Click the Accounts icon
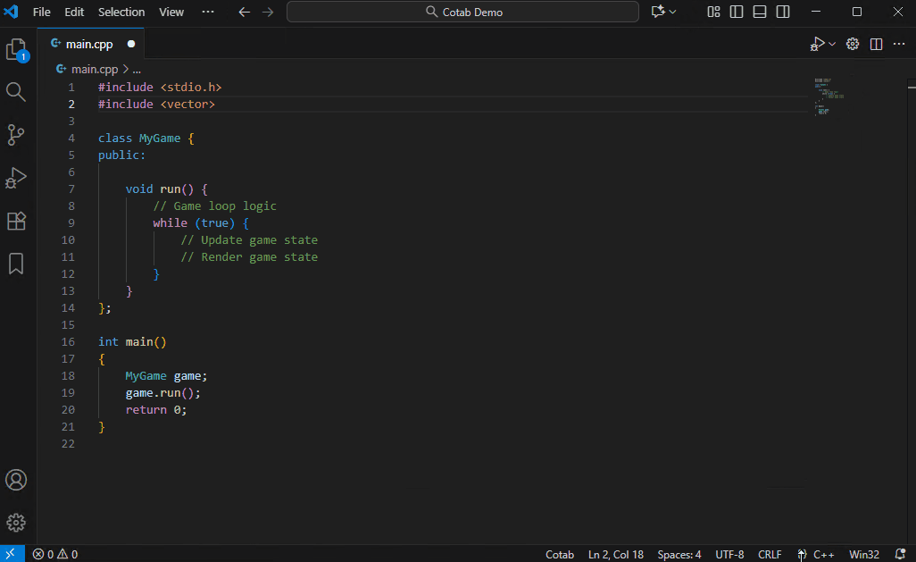Screen dimensions: 916x562 (x=16, y=480)
